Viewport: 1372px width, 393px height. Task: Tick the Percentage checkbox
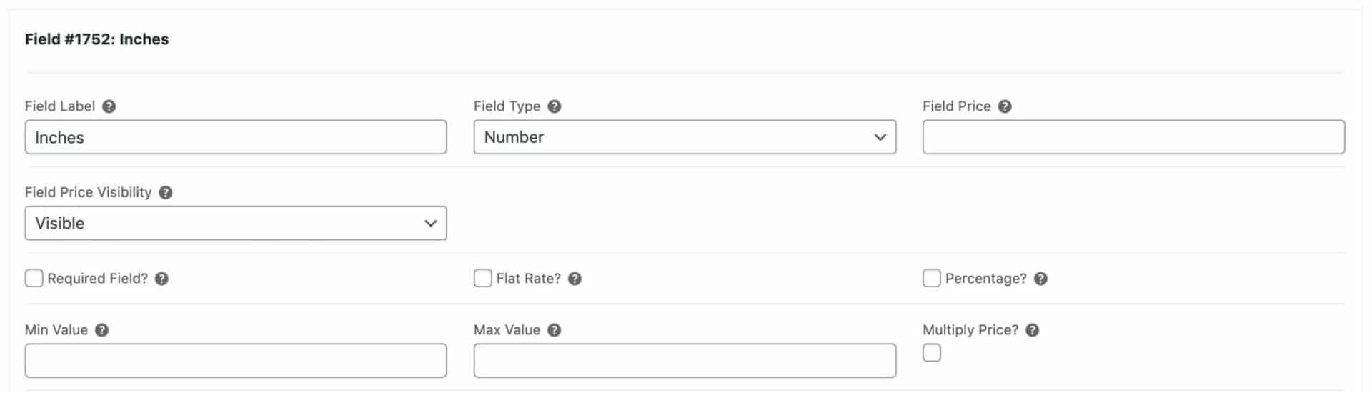(932, 278)
